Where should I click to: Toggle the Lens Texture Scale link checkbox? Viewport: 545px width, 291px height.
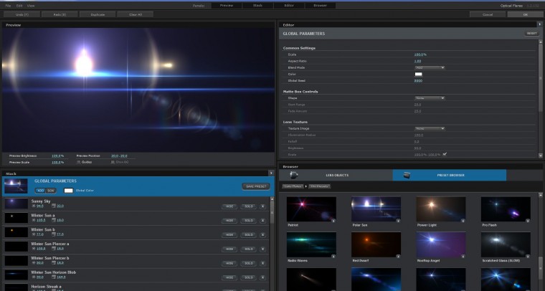pyautogui.click(x=445, y=153)
